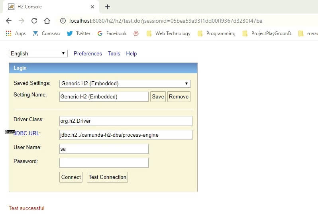Open the Comswu bookmark
The width and height of the screenshot is (318, 220).
tap(46, 33)
